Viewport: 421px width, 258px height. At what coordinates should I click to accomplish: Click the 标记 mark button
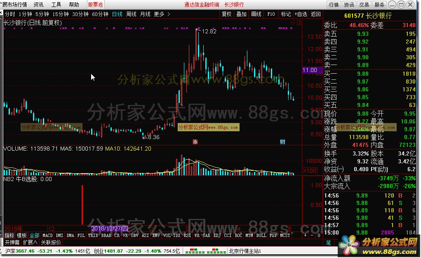coord(286,14)
